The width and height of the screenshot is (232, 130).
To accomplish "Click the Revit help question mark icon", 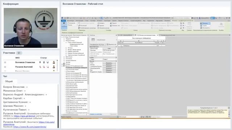I will click(x=220, y=18).
